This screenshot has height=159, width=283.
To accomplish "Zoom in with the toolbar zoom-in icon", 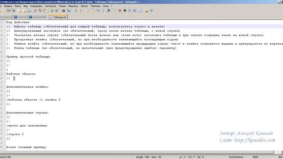I will tap(76, 11).
